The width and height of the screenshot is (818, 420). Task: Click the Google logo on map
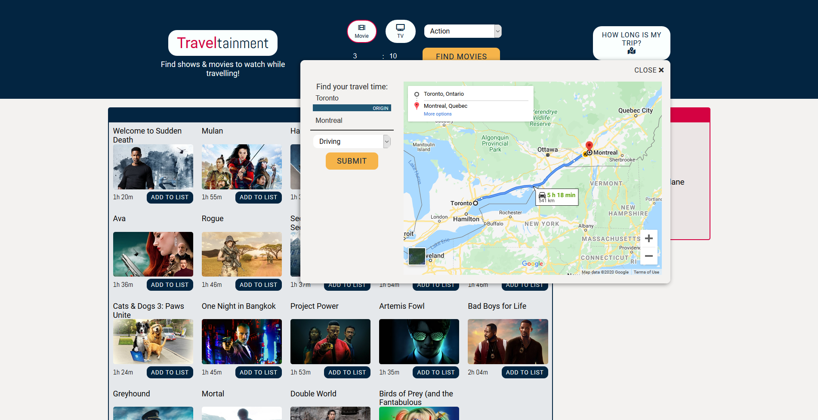532,263
